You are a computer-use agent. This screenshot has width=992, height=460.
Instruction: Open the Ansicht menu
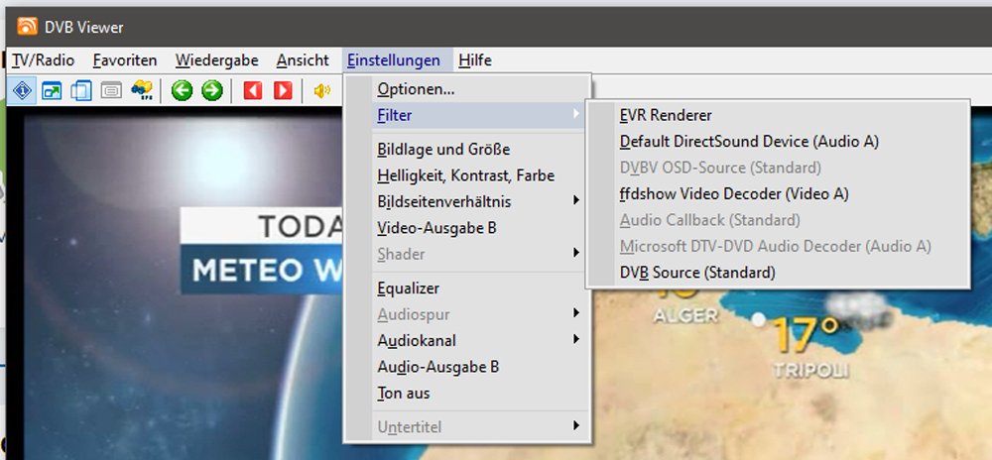pyautogui.click(x=303, y=60)
